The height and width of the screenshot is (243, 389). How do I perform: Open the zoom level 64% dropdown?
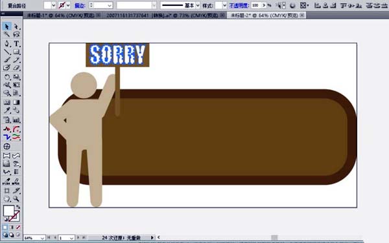42,238
